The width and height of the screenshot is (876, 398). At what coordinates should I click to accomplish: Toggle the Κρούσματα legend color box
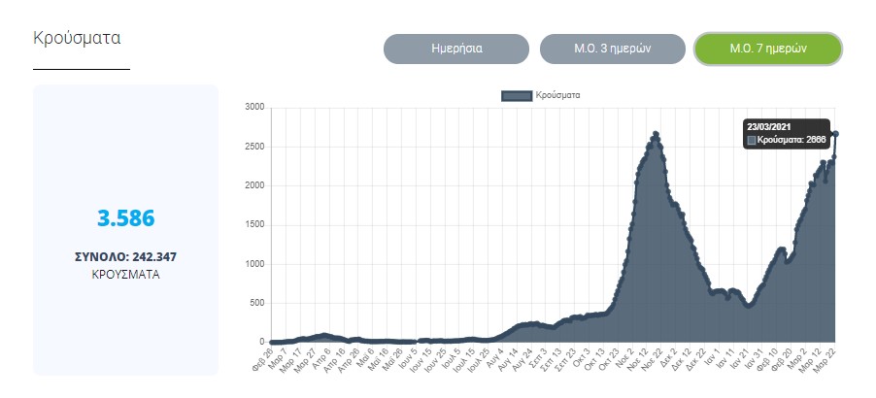click(x=516, y=95)
